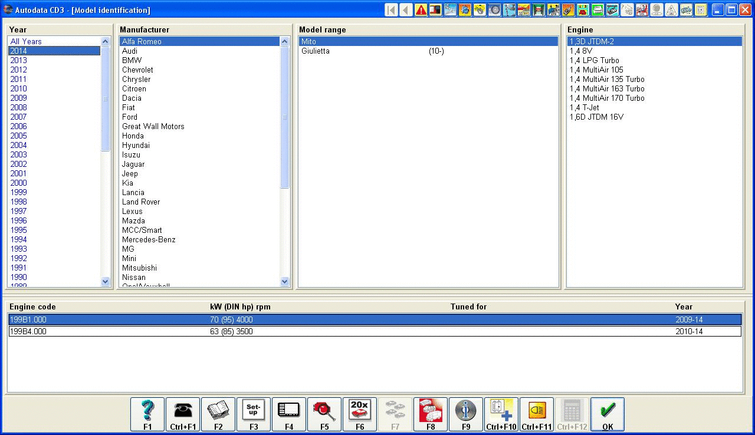Select BMW in the Manufacturer list

(132, 60)
